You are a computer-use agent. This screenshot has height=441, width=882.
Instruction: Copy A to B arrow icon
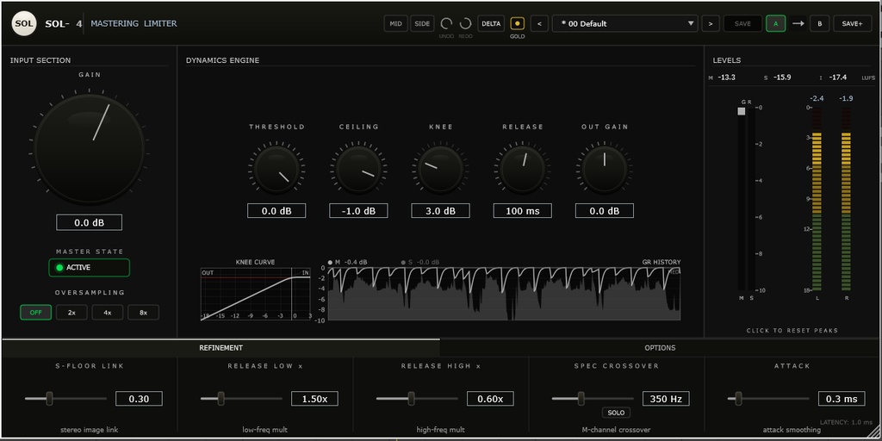[798, 23]
